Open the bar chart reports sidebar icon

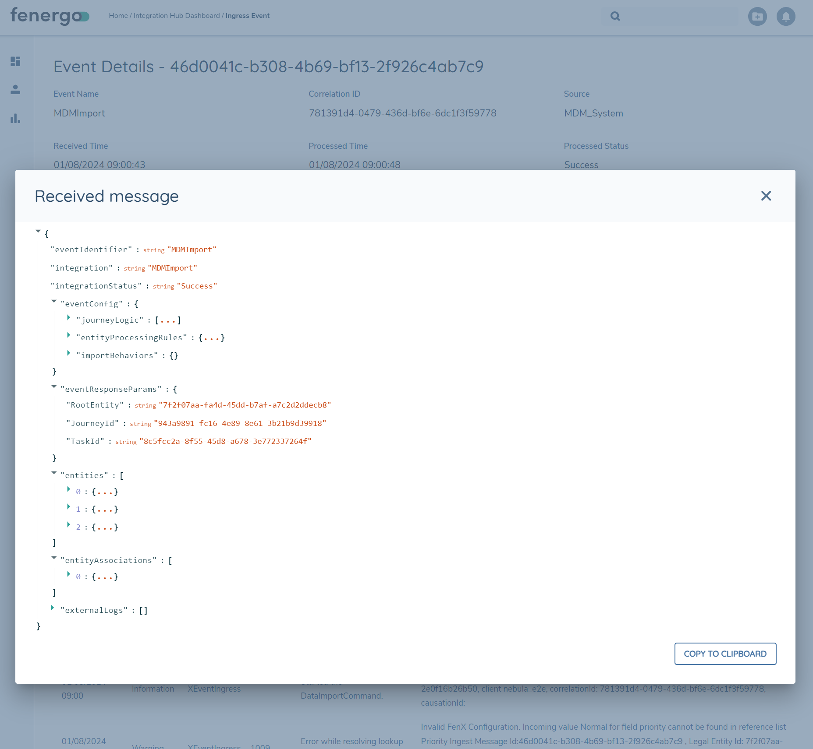(16, 118)
